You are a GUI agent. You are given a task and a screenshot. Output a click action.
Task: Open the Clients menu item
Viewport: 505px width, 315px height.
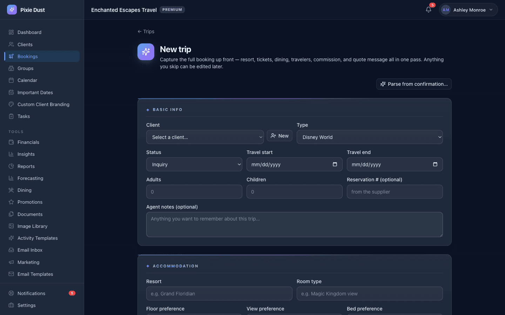42,44
